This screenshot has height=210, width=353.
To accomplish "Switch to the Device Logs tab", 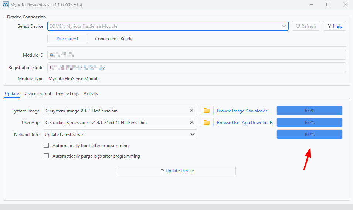I will [x=67, y=94].
